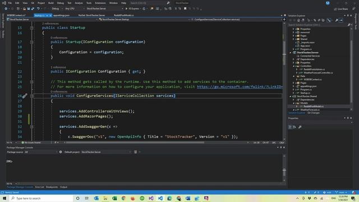Toggle auto-hide pin on Package Manager Console
The image size is (359, 202).
[281, 148]
